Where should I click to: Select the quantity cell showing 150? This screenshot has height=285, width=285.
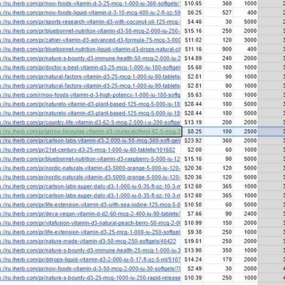tap(218, 223)
